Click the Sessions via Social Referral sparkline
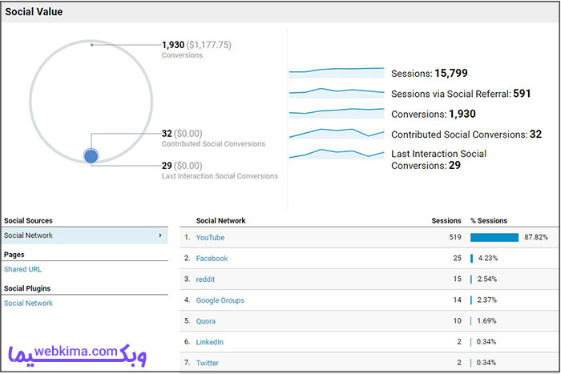 click(337, 93)
